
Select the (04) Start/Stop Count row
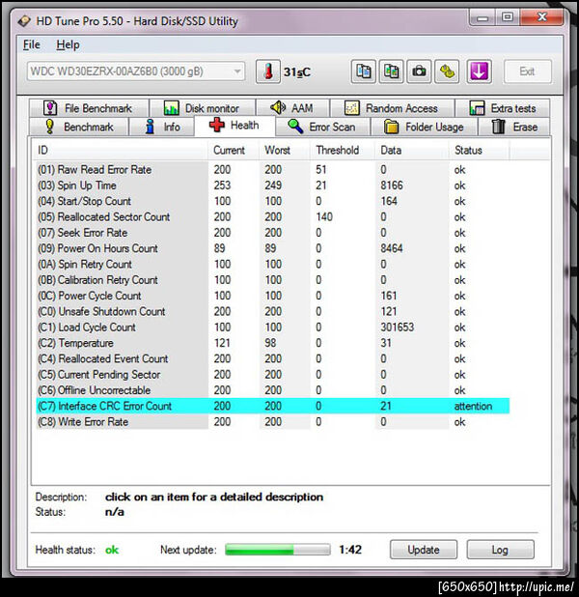point(273,201)
